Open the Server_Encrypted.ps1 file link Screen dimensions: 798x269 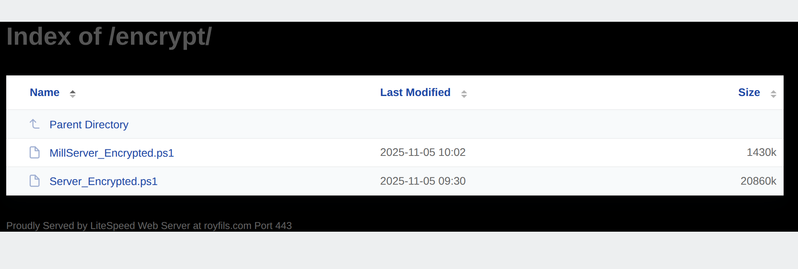click(x=103, y=182)
